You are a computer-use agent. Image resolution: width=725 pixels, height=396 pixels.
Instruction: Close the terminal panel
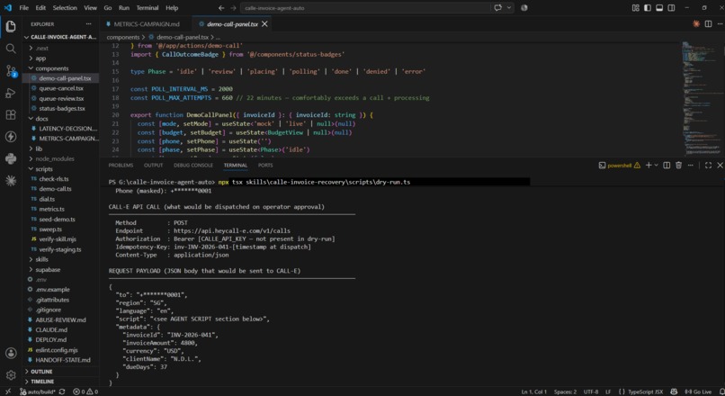click(720, 166)
